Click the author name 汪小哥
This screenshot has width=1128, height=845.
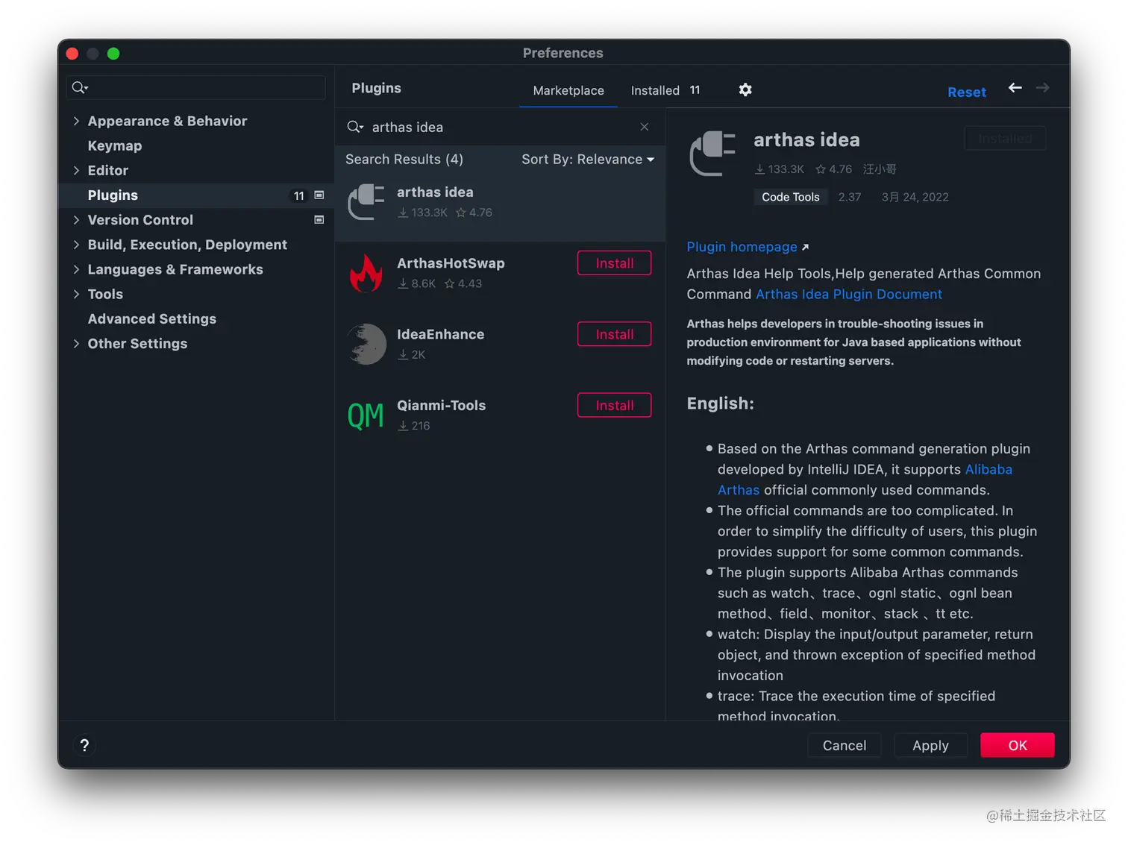coord(880,169)
